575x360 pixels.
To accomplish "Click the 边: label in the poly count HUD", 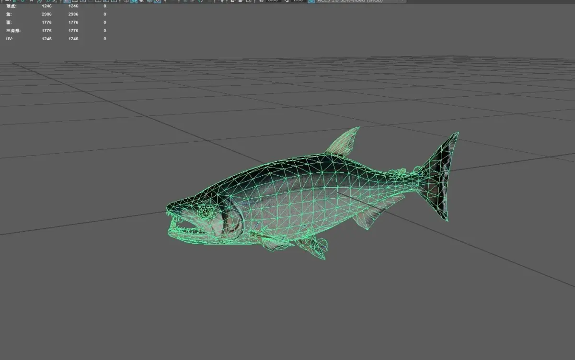I will [x=9, y=14].
